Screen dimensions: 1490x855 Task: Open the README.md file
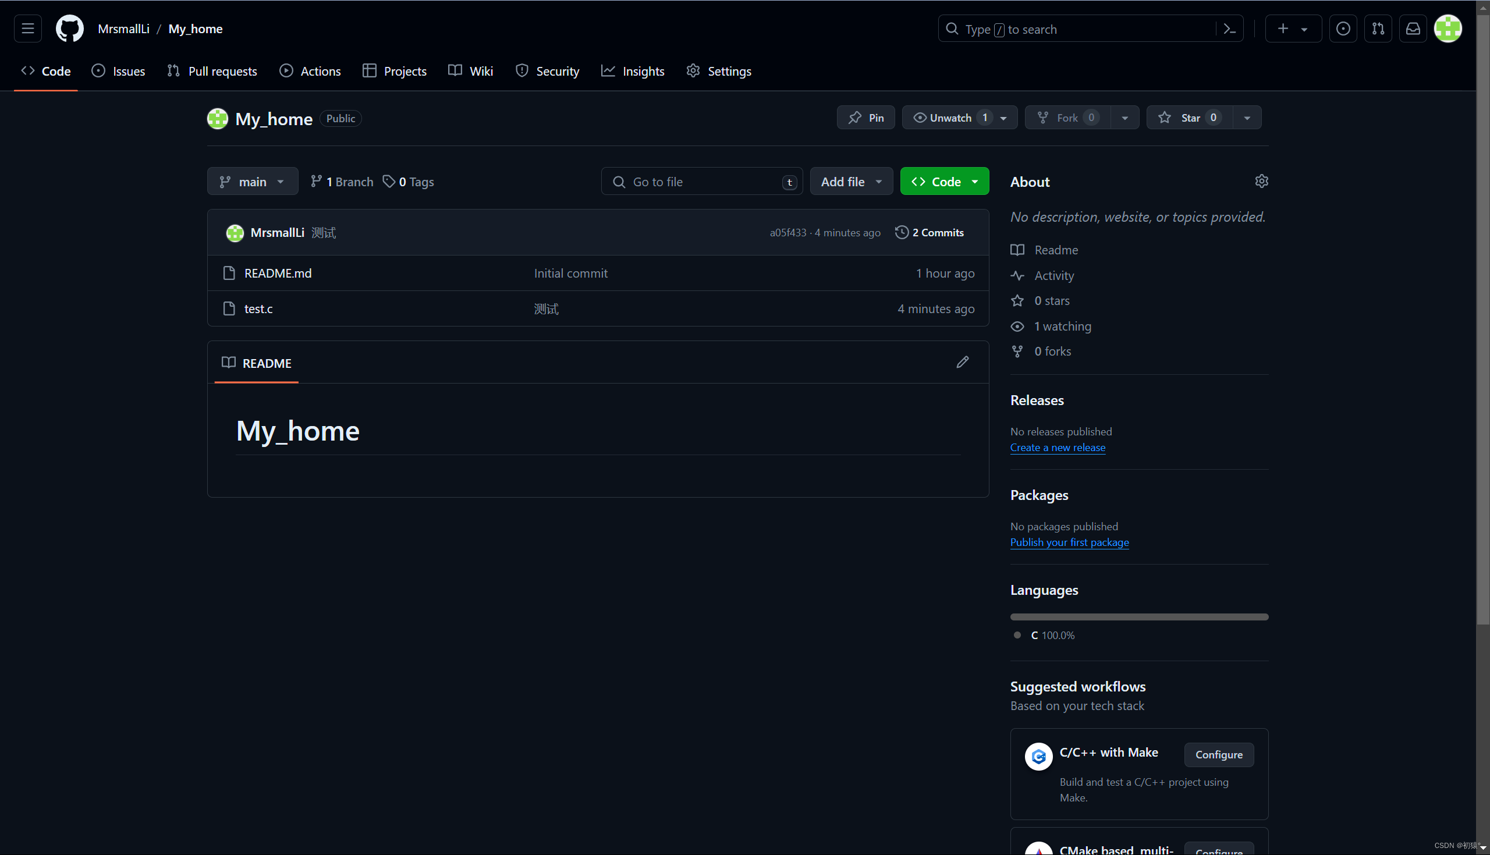(x=278, y=273)
